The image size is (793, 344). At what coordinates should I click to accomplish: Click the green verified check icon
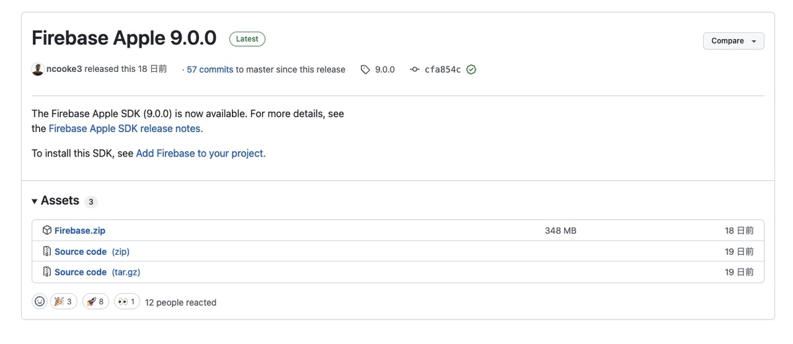pyautogui.click(x=471, y=69)
